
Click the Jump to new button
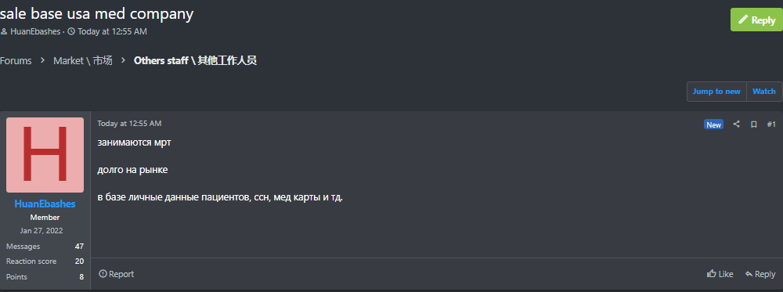[x=716, y=92]
